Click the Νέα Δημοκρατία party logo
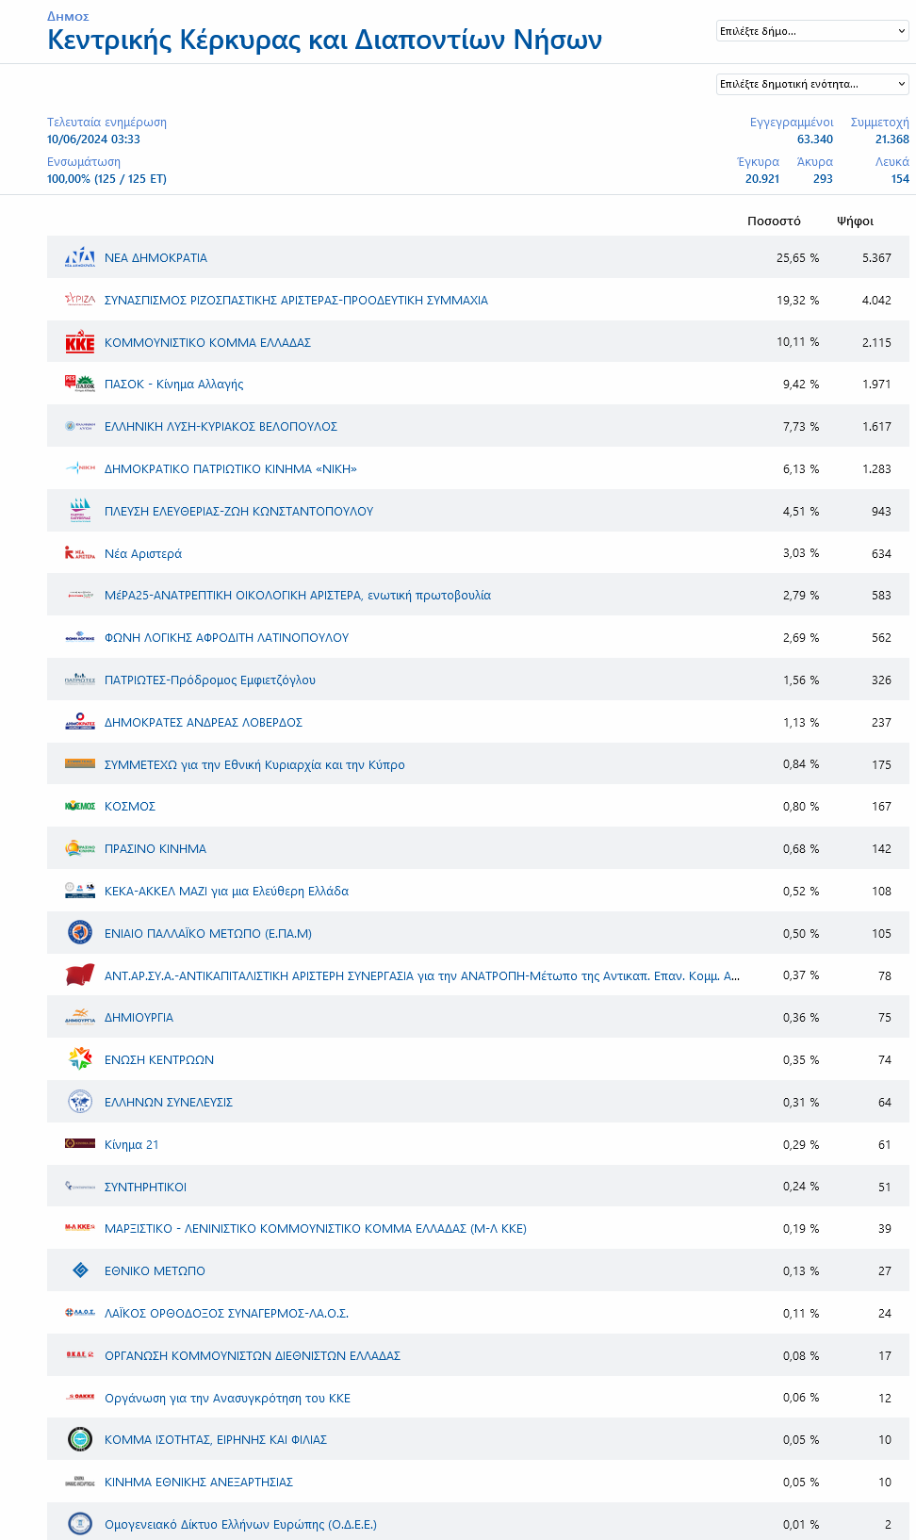This screenshot has height=1540, width=916. coord(80,257)
